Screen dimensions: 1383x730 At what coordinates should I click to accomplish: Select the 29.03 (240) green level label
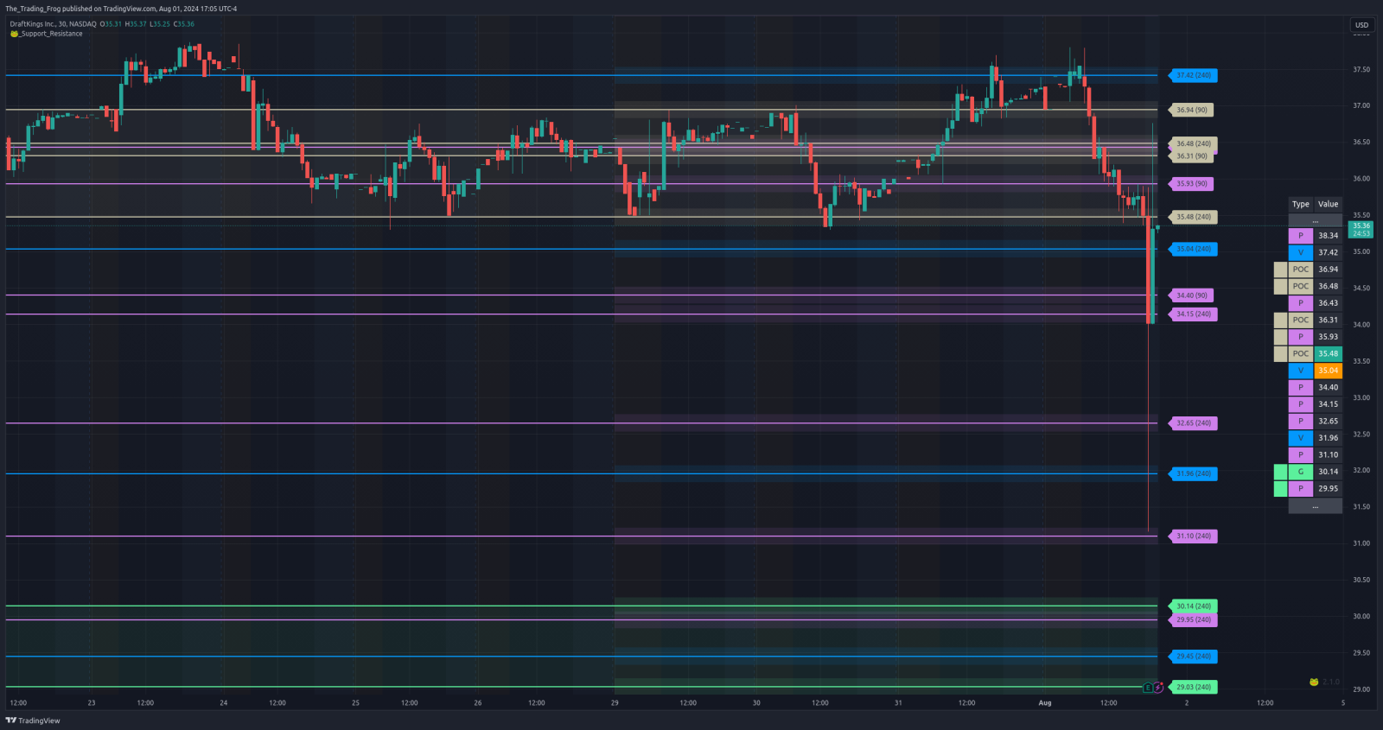coord(1193,688)
